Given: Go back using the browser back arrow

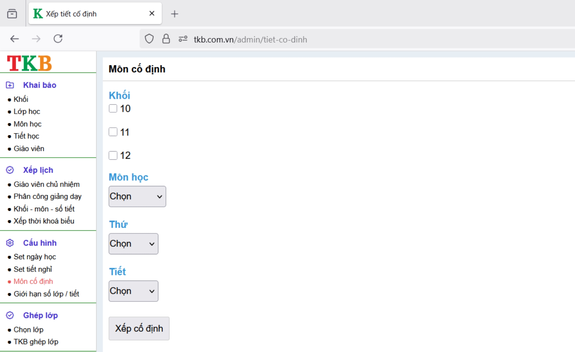Looking at the screenshot, I should [15, 39].
